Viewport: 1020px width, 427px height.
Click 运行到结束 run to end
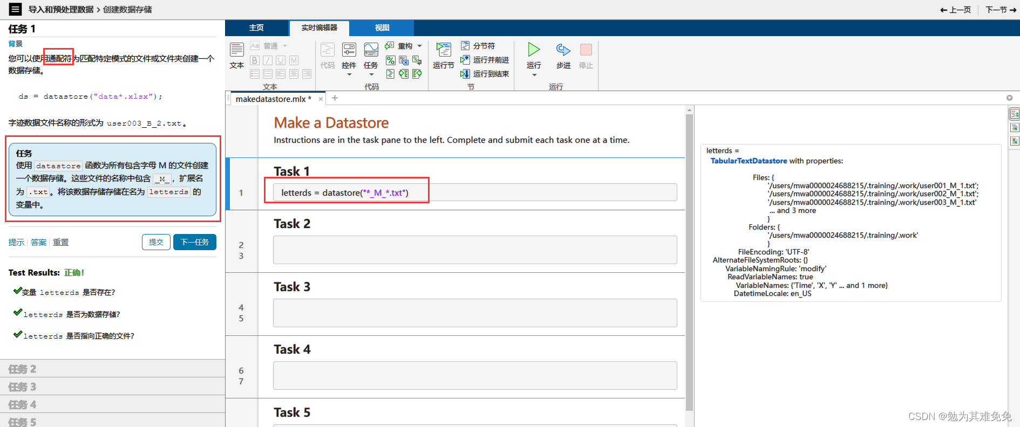(x=484, y=74)
